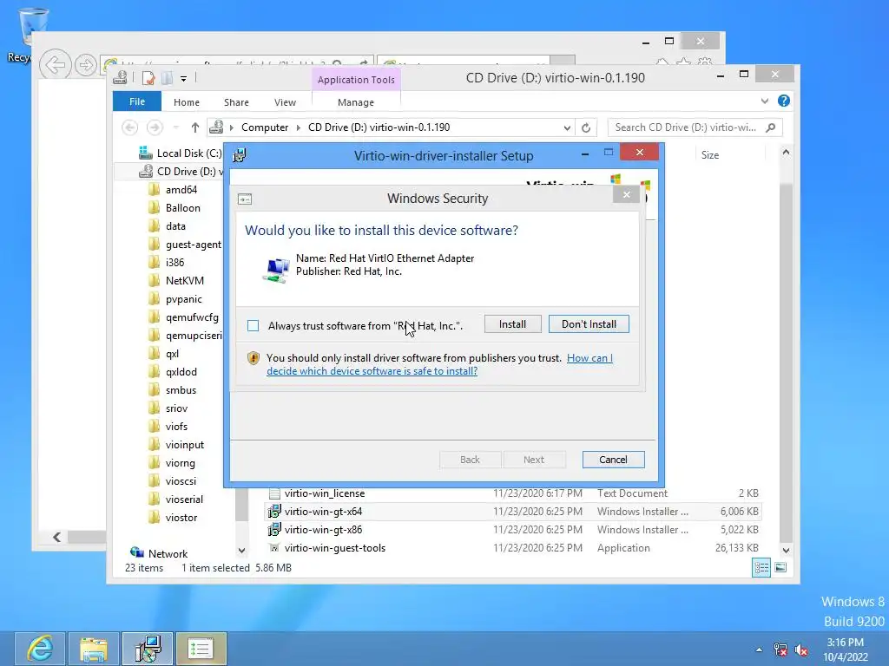
Task: Switch to the Home ribbon tab
Action: (x=187, y=102)
